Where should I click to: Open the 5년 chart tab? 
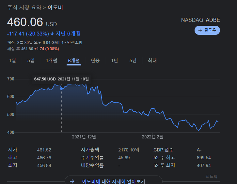pos(133,61)
